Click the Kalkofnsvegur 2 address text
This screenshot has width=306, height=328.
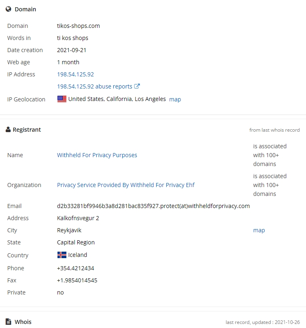click(78, 218)
